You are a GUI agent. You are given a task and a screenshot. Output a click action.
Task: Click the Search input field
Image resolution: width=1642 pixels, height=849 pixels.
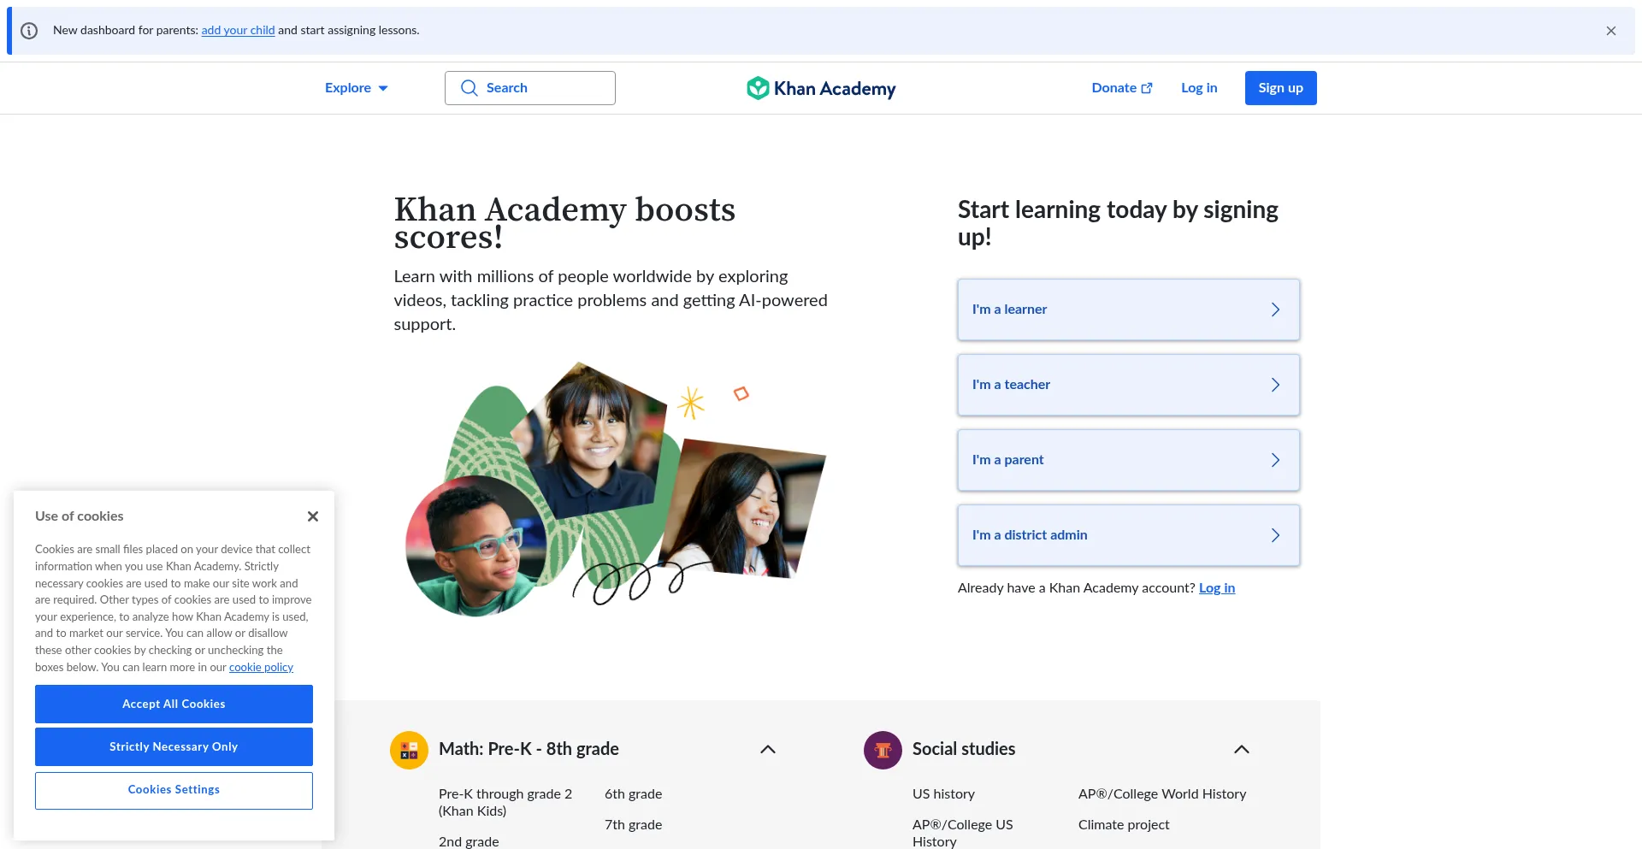(x=530, y=88)
